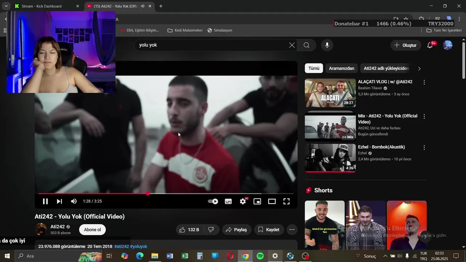Screen dimensions: 466x262
Task: Open the ALAÇATI VLOG video thumbnail
Action: 330,93
